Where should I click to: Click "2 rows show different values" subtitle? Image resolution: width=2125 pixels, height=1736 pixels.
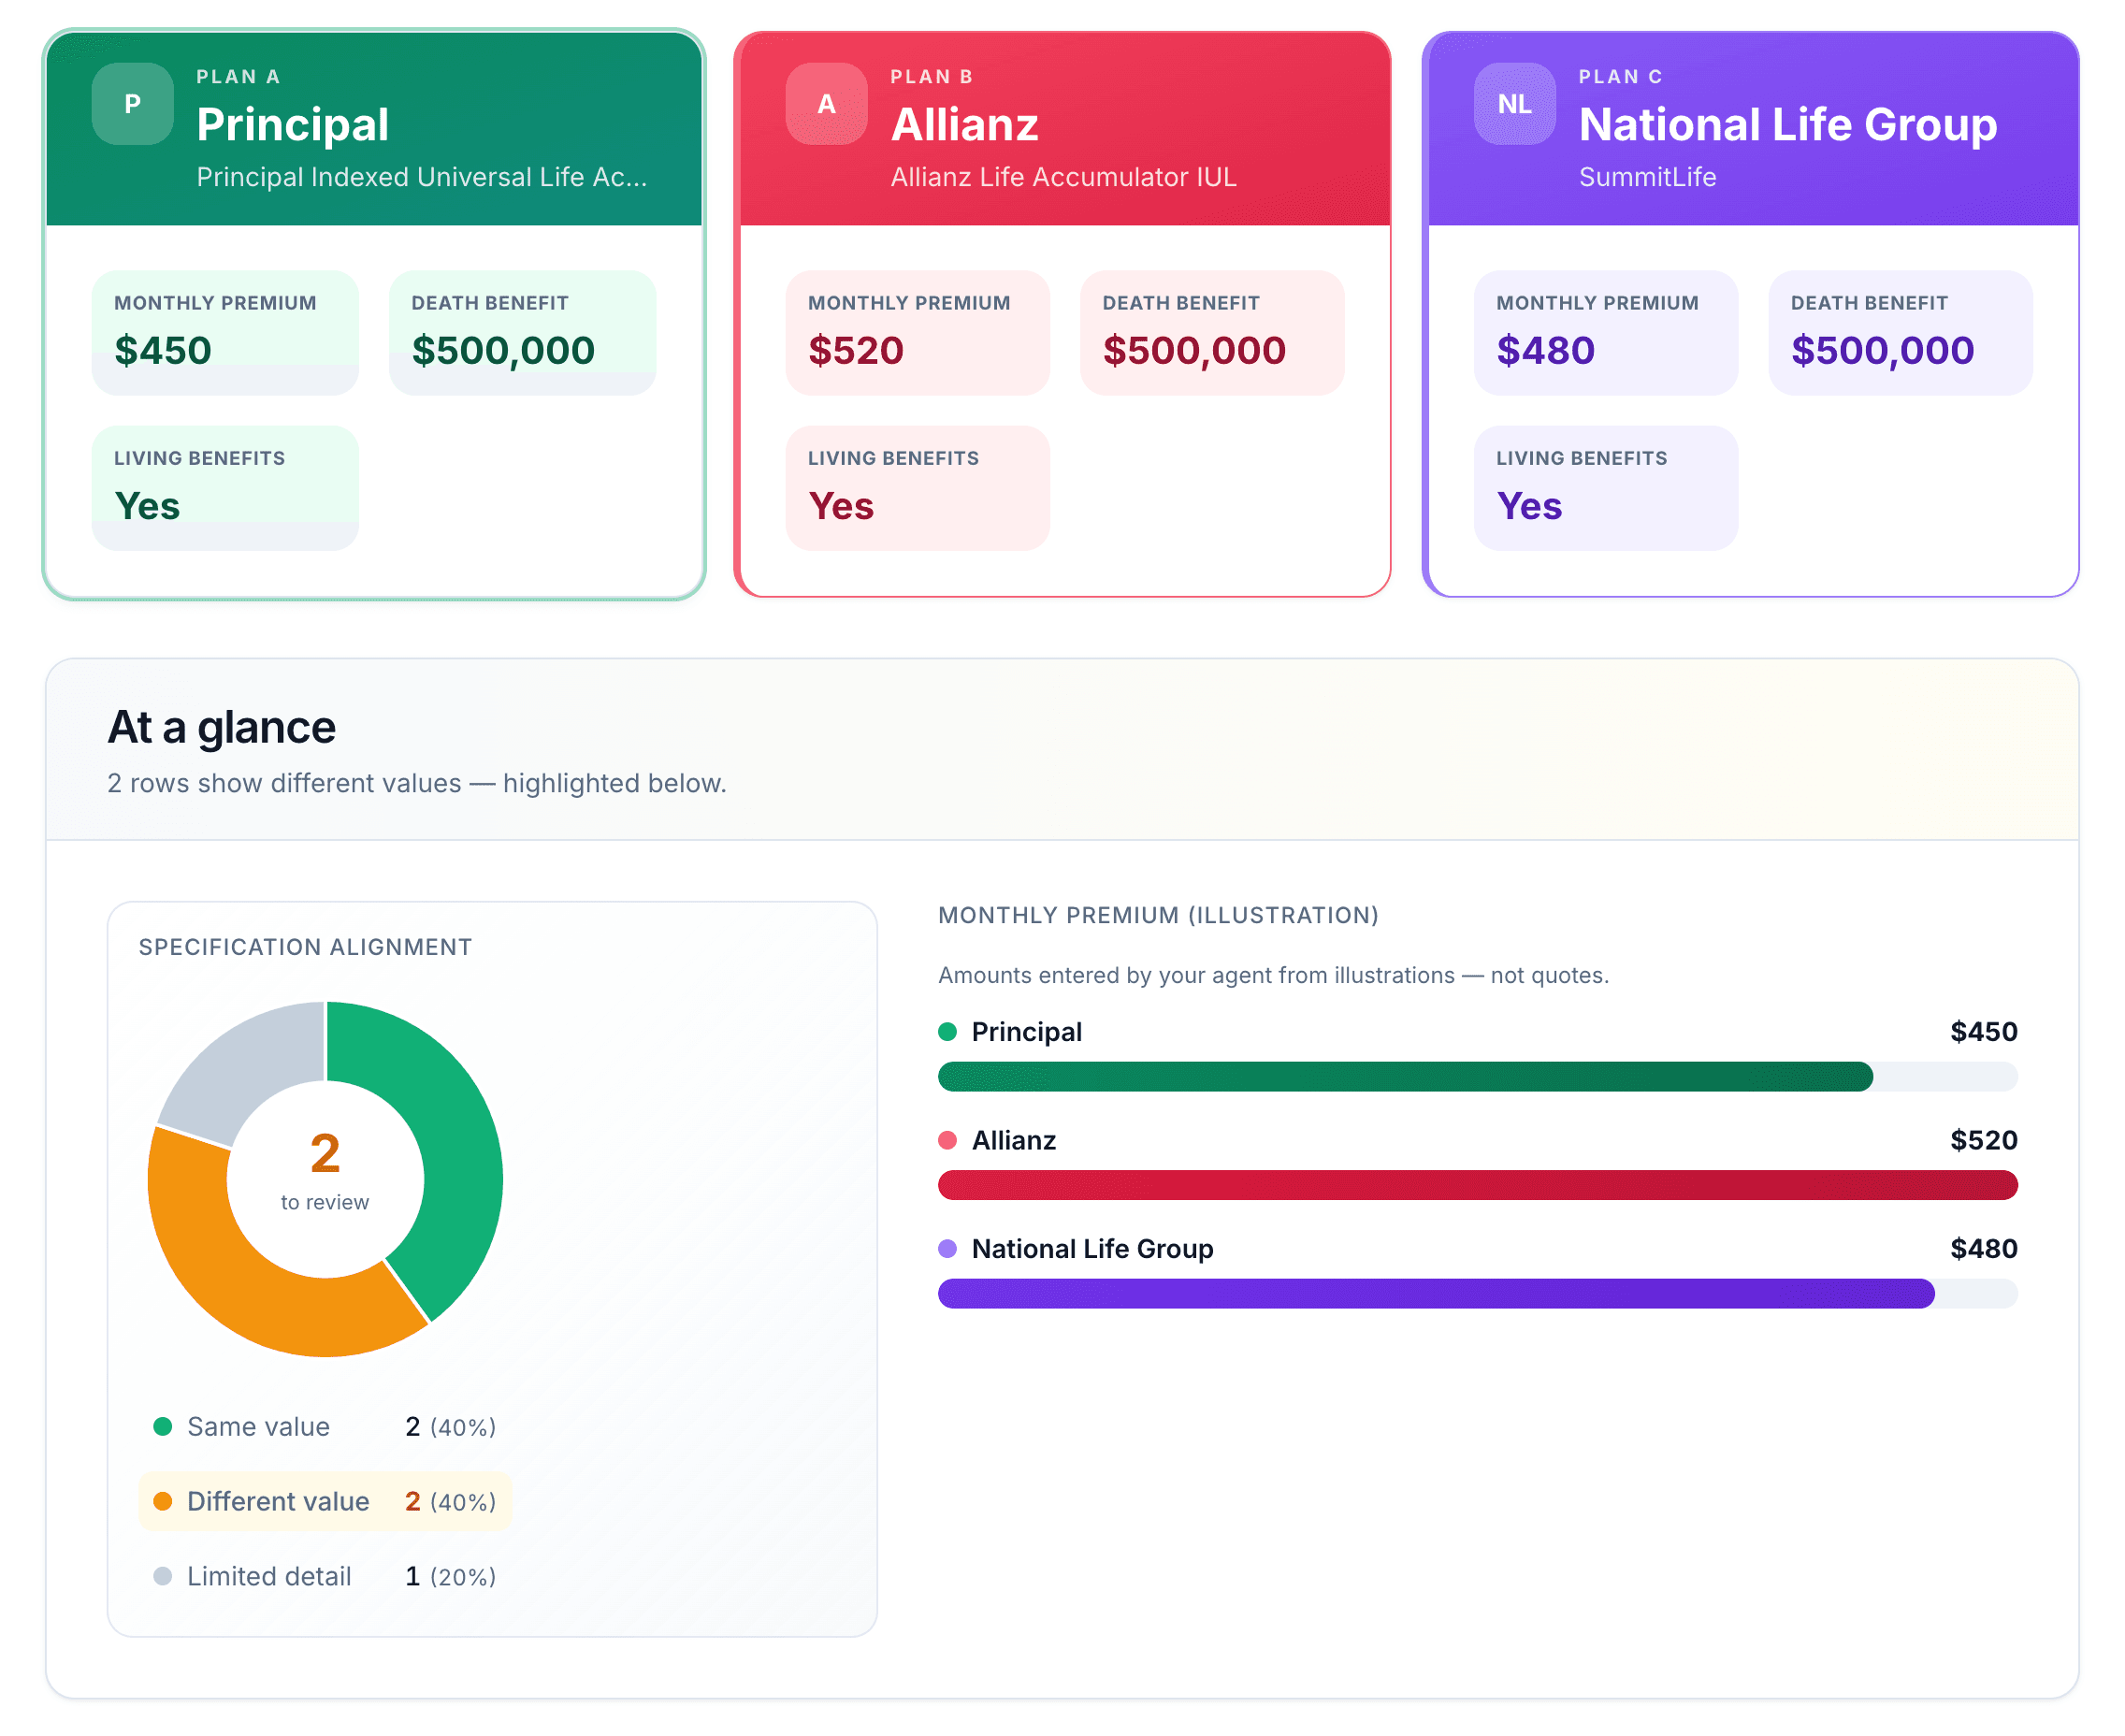point(417,783)
